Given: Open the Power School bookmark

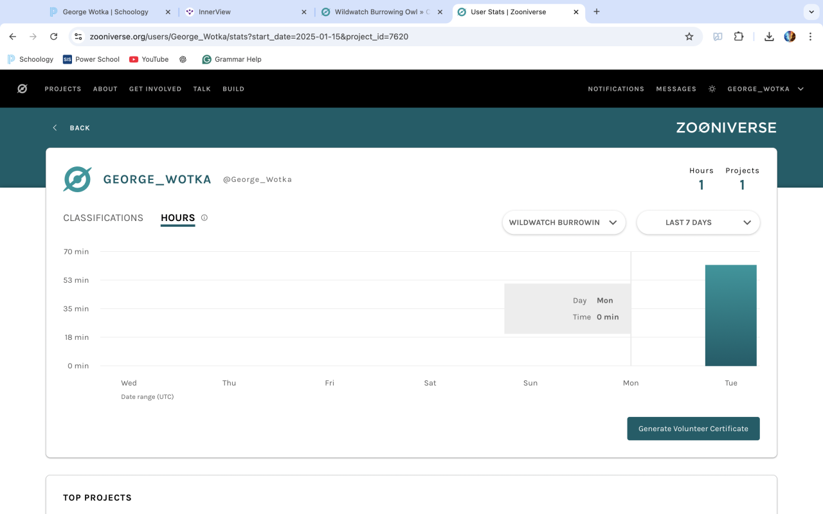Looking at the screenshot, I should 91,59.
